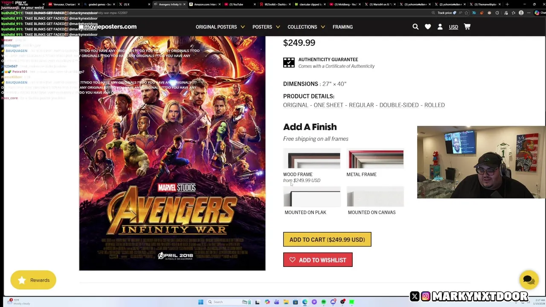The height and width of the screenshot is (307, 546).
Task: Switch to the Amazon.com tab
Action: [x=205, y=4]
